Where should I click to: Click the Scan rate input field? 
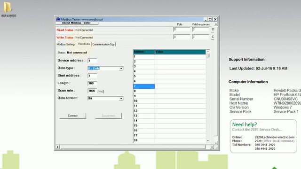(92, 91)
